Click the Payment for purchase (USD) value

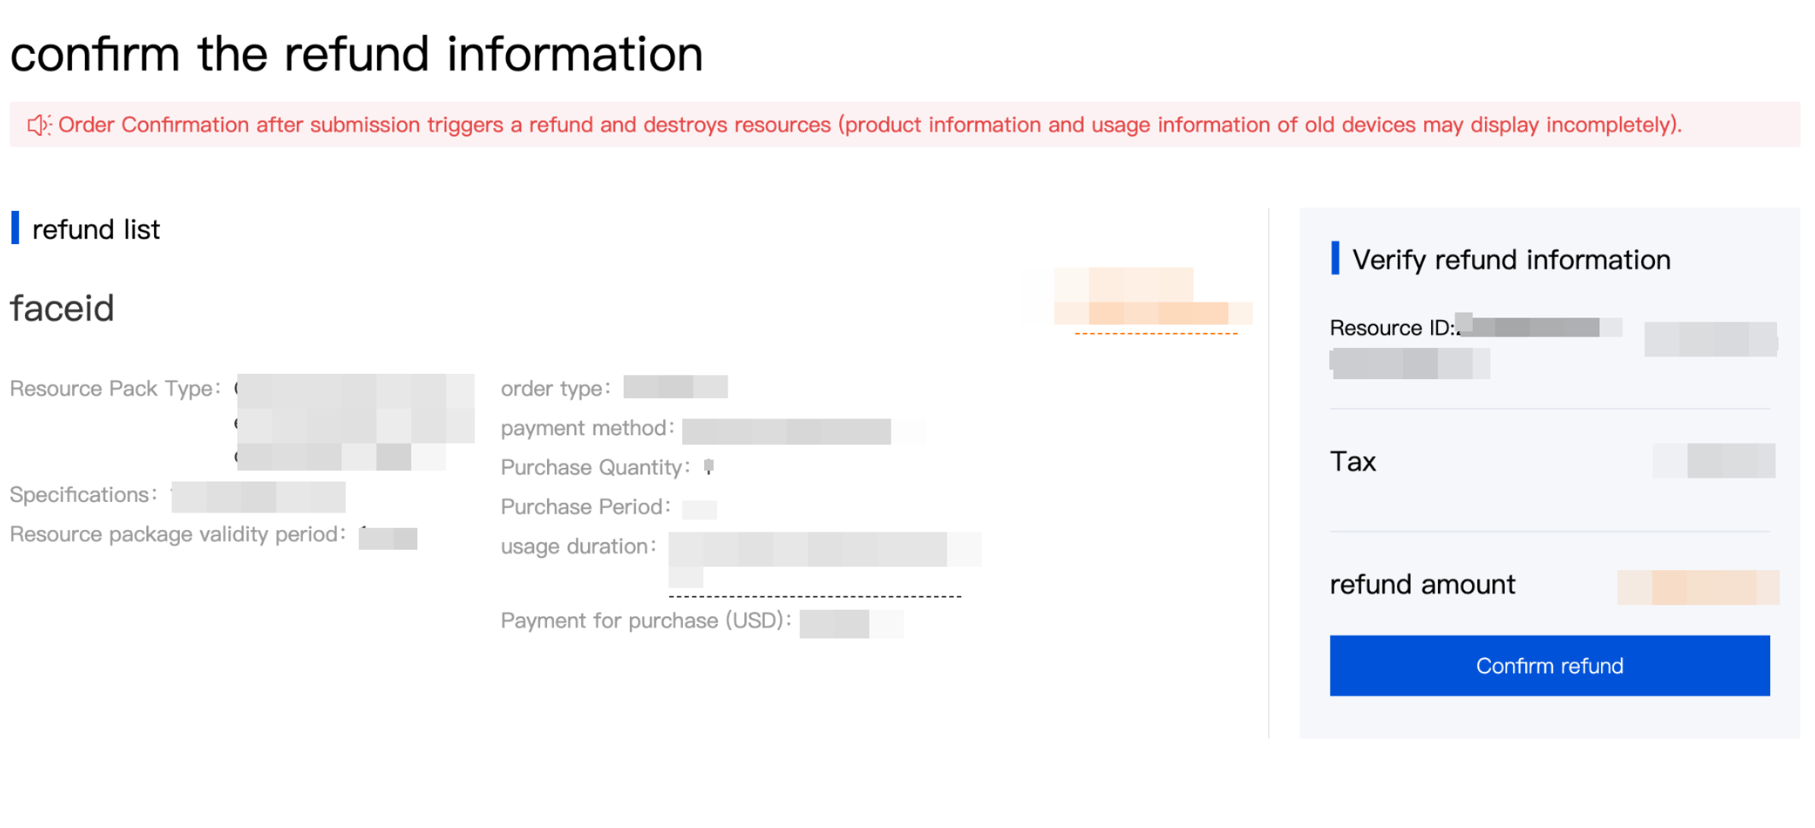(851, 623)
